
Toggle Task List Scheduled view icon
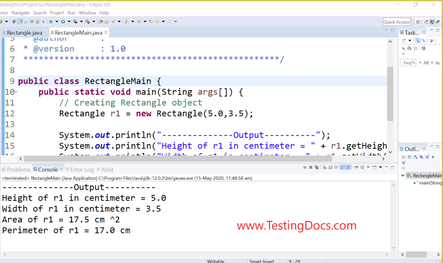(x=424, y=41)
